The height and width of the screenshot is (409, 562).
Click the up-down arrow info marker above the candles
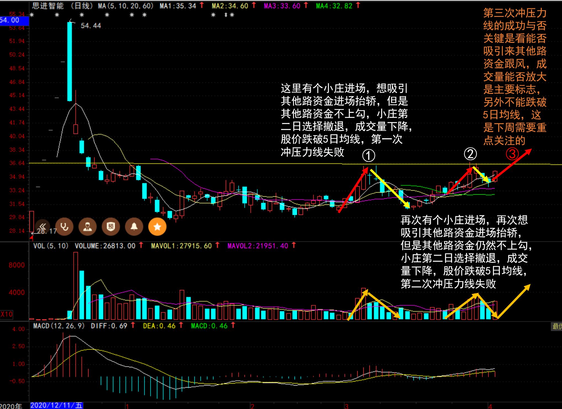[x=226, y=15]
